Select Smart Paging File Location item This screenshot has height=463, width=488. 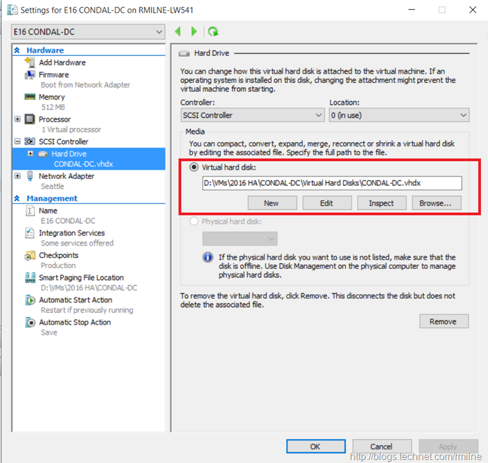(x=81, y=278)
